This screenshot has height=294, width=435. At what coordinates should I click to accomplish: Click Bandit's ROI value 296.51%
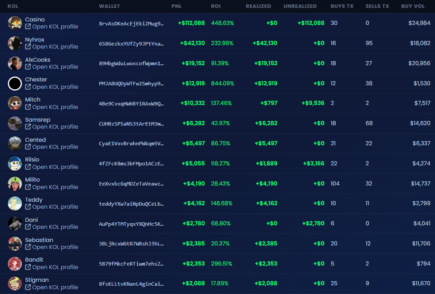pos(221,263)
